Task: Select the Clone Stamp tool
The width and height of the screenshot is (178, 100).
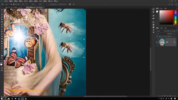Action: tap(2, 32)
